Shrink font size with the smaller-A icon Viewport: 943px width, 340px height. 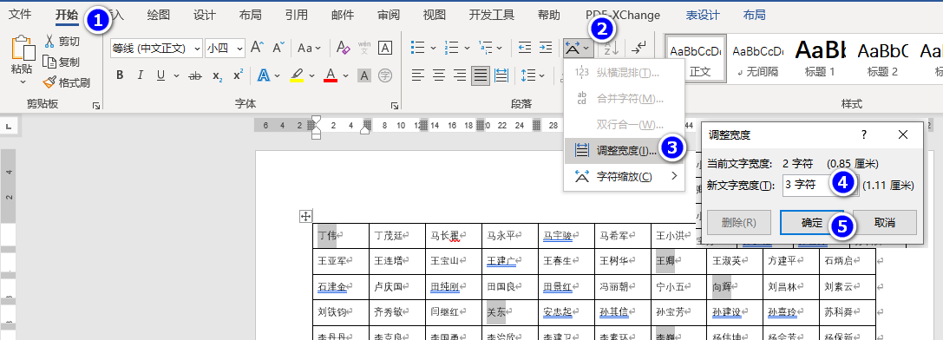point(278,48)
